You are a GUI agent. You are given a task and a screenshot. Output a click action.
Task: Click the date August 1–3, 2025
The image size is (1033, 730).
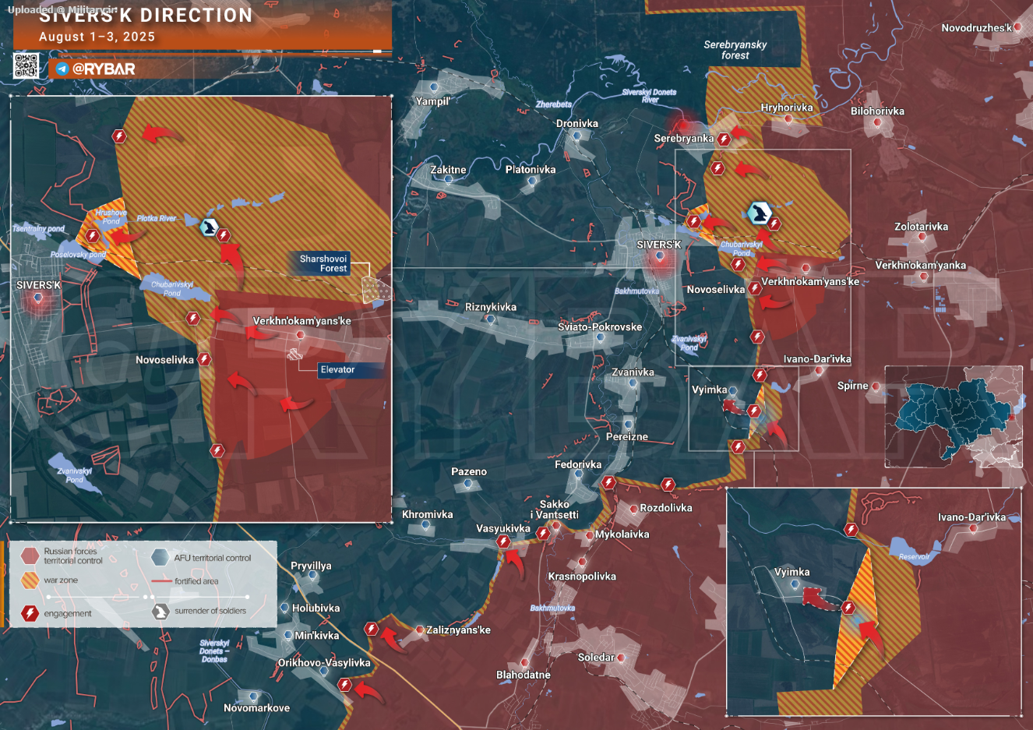coord(97,37)
